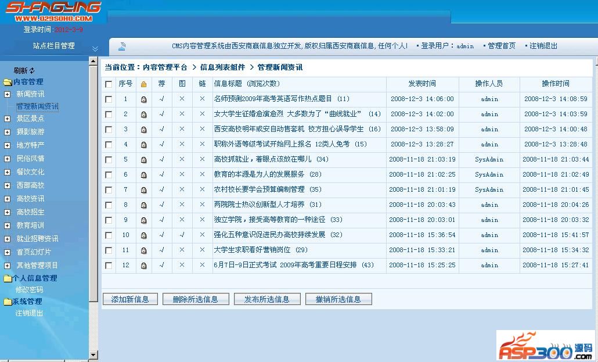Click the SHANGYING site logo

pyautogui.click(x=53, y=12)
